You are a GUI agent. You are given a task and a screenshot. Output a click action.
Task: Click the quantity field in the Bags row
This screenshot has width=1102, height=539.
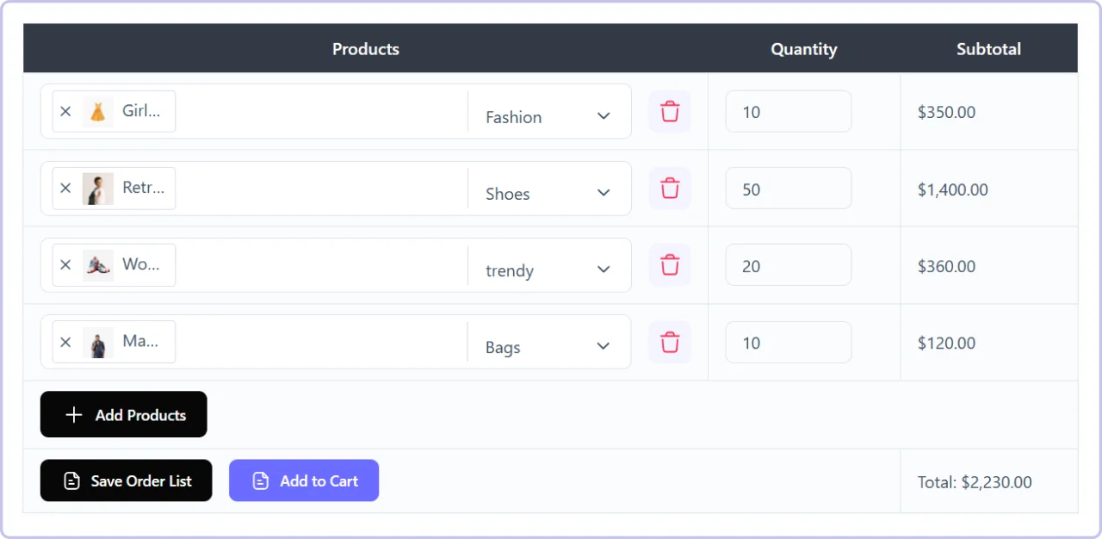(x=789, y=342)
